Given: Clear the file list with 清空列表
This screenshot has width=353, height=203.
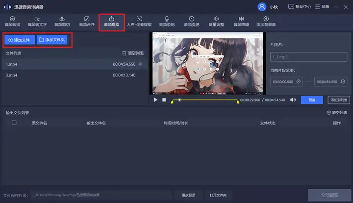Looking at the screenshot, I should point(133,53).
